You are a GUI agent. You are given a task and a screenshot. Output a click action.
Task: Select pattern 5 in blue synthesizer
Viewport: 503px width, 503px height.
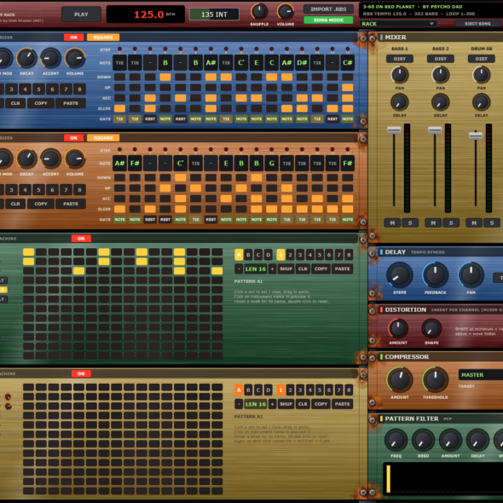coord(39,90)
